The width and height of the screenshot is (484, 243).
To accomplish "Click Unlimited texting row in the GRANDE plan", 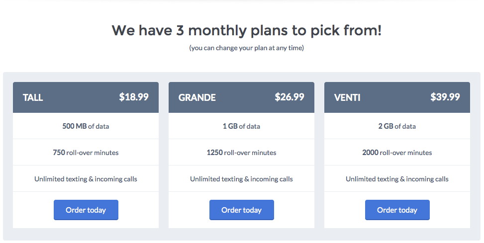I will pos(241,179).
